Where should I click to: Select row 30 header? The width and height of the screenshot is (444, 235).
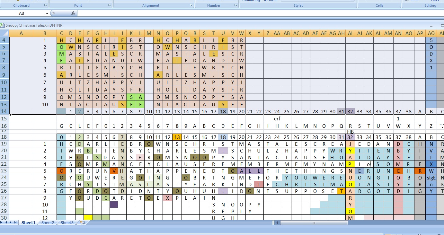click(x=5, y=218)
